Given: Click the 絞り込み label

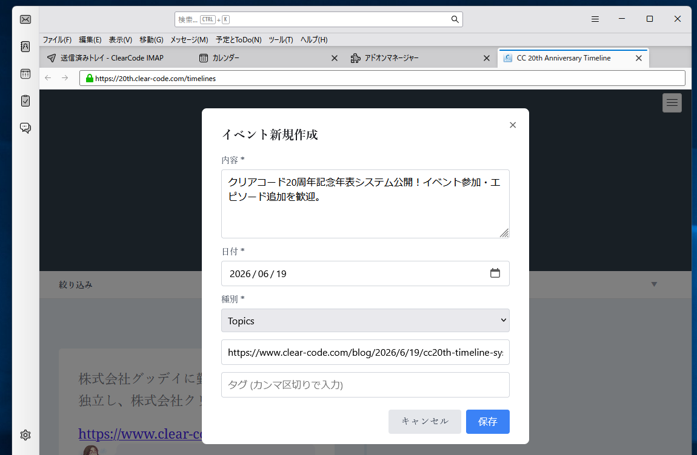Looking at the screenshot, I should [76, 284].
